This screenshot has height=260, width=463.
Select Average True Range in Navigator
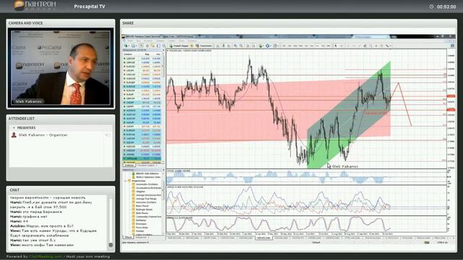coord(146,199)
